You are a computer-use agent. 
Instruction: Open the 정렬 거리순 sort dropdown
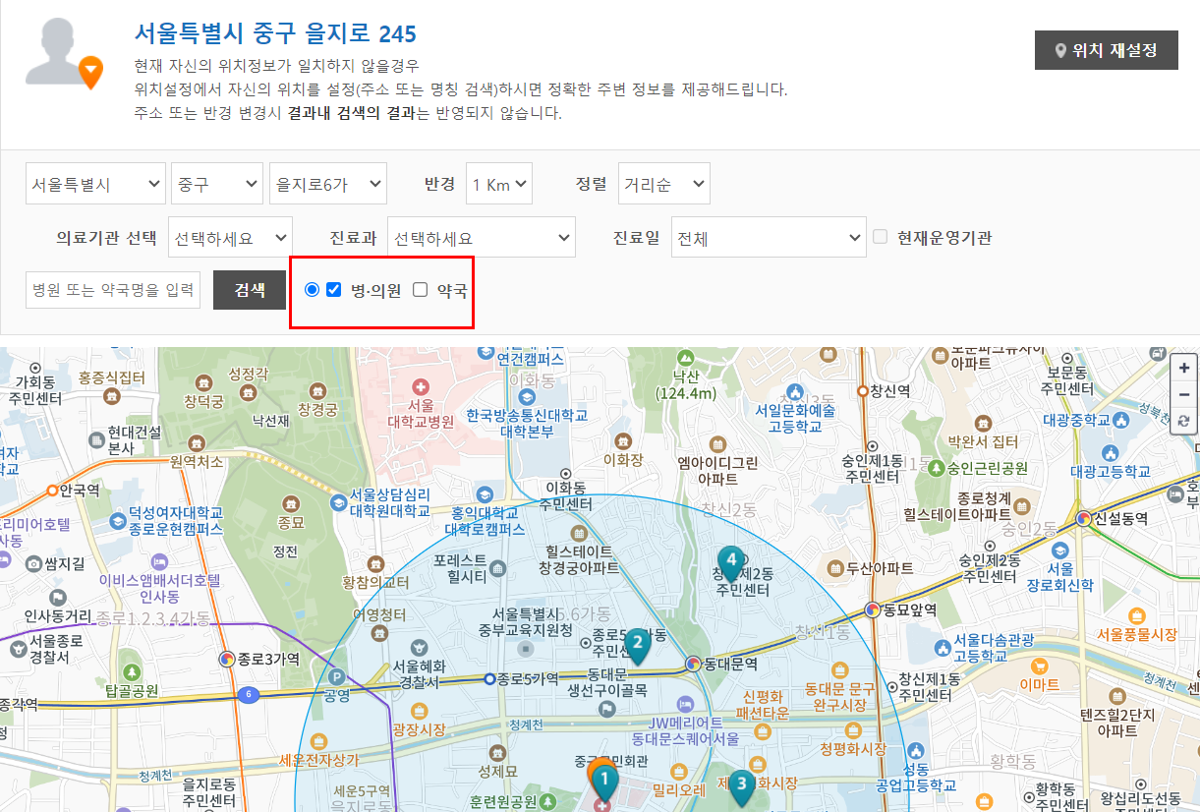click(x=664, y=184)
